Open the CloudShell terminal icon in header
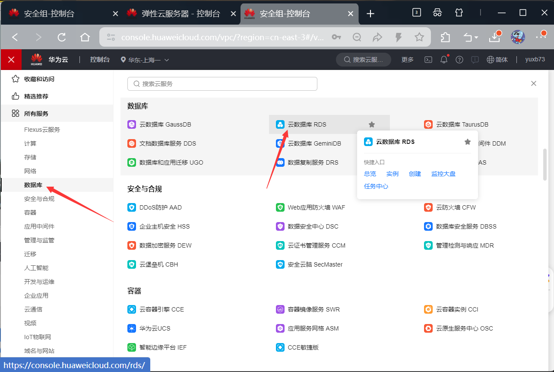Screen dimensions: 554x372 [x=428, y=60]
